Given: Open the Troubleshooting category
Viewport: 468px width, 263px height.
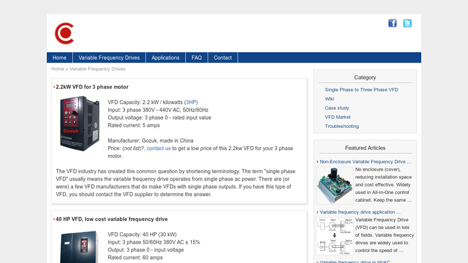Looking at the screenshot, I should coord(342,126).
